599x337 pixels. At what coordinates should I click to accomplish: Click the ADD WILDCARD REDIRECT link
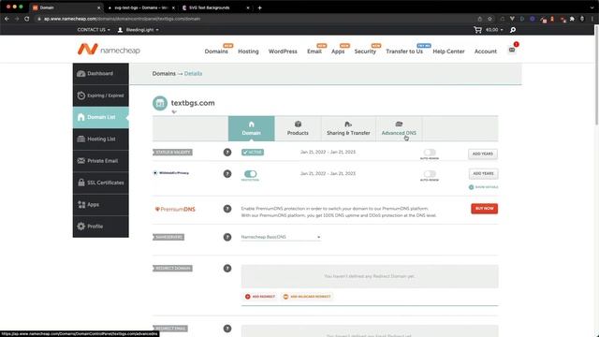coord(307,297)
